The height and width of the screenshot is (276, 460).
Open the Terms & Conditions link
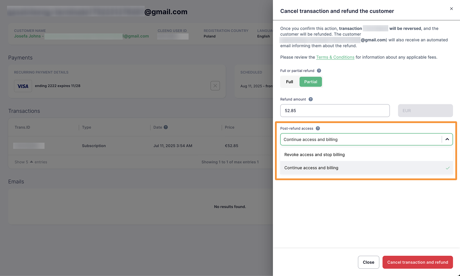coord(335,57)
